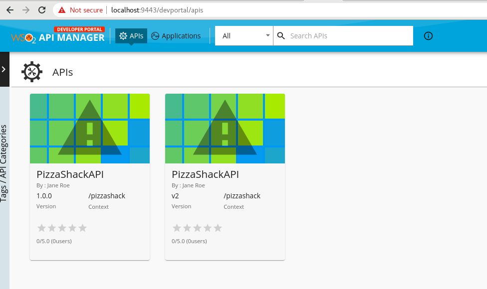
Task: Click /pizzashack context on 1.0.0 card
Action: 107,196
